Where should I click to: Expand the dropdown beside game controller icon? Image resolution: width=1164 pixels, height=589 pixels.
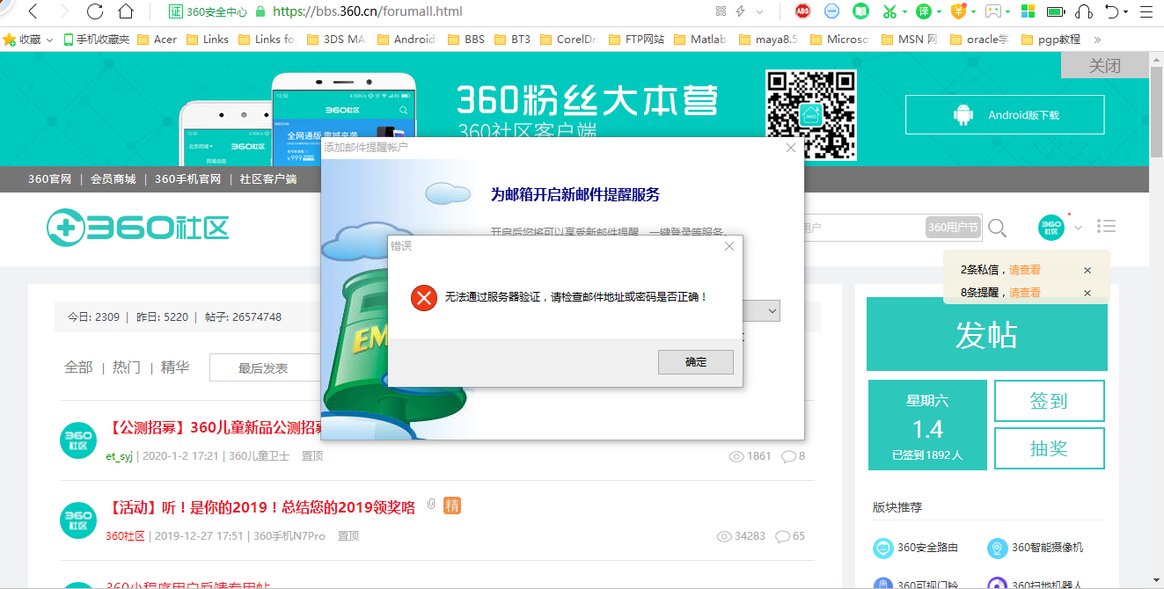tap(1008, 12)
